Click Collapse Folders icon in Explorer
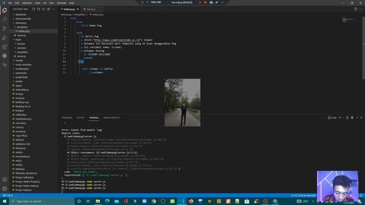The width and height of the screenshot is (365, 205). tap(48, 9)
